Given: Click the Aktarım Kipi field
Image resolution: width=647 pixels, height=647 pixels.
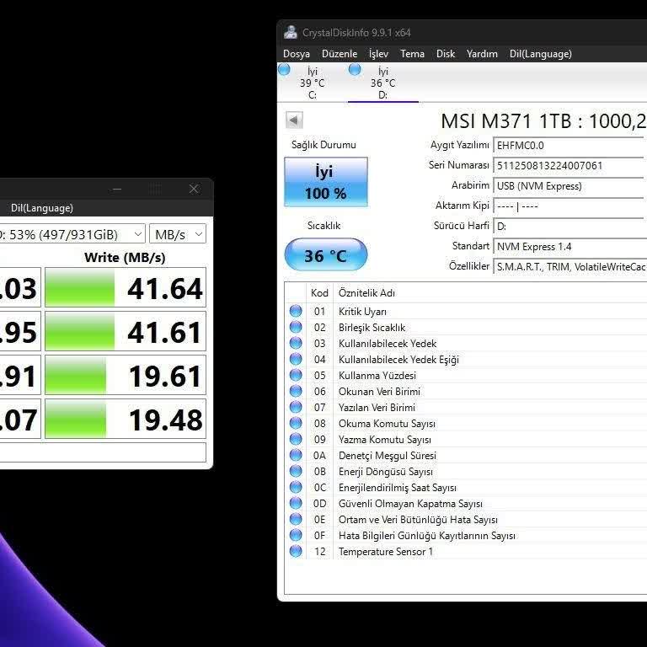Looking at the screenshot, I should 570,206.
